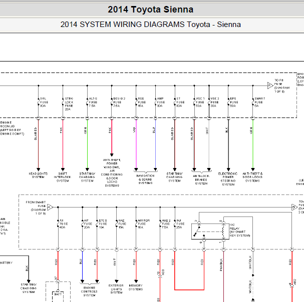Click the A03 connector label
This screenshot has width=304, height=302.
(x=163, y=272)
